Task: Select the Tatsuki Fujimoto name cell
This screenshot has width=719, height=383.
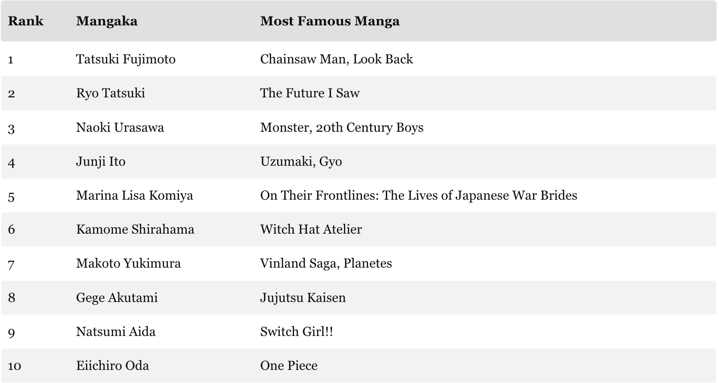Action: point(126,59)
